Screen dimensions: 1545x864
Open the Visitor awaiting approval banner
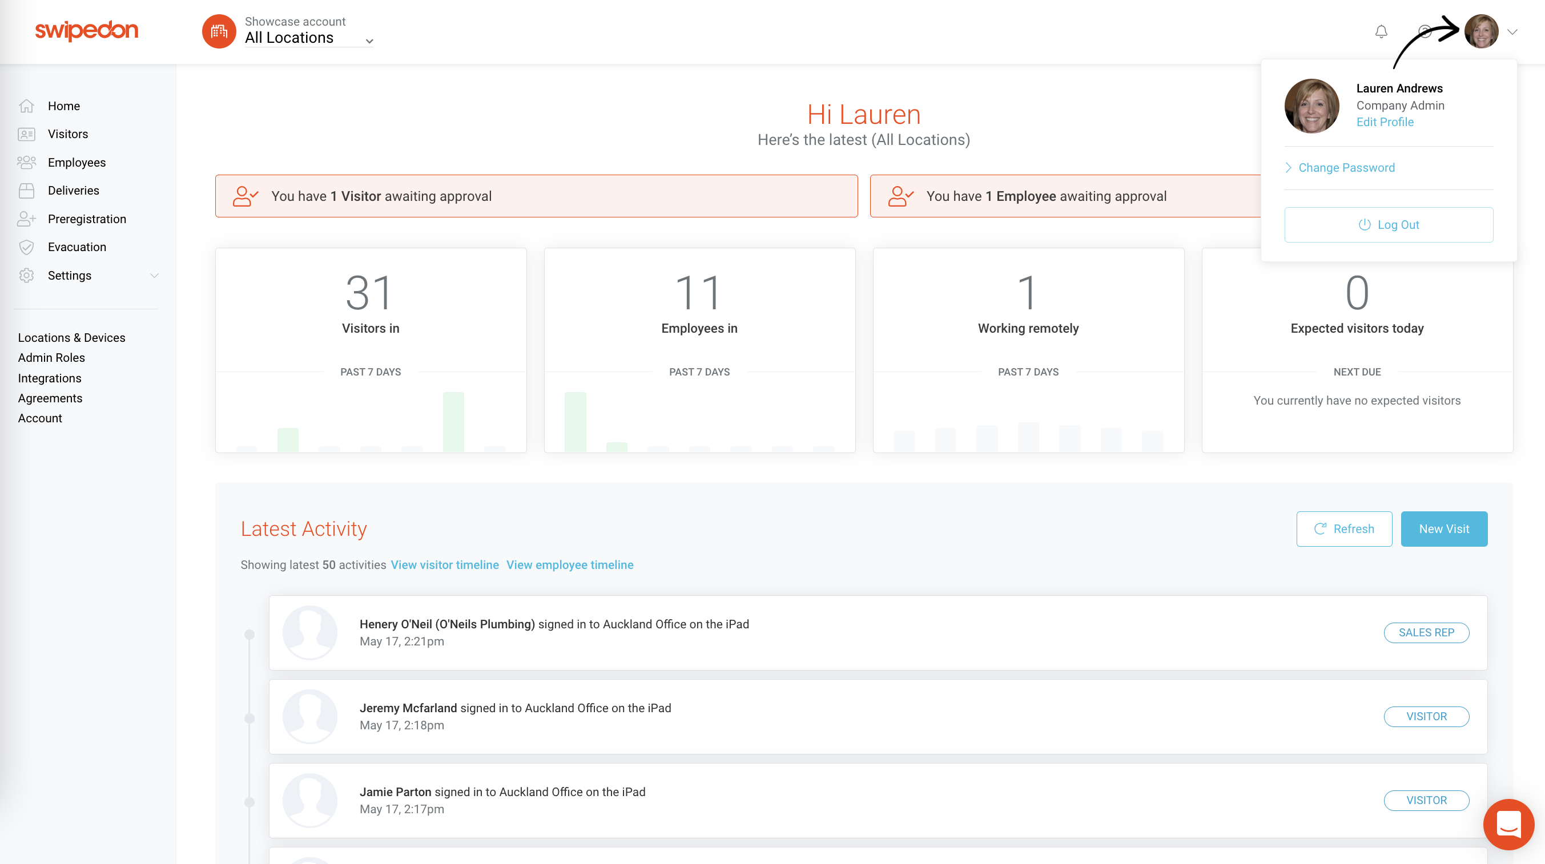536,196
